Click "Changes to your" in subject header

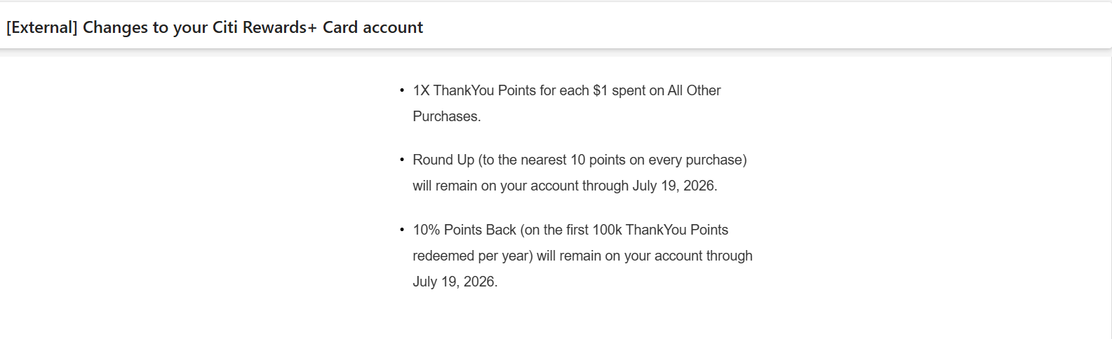pyautogui.click(x=145, y=27)
